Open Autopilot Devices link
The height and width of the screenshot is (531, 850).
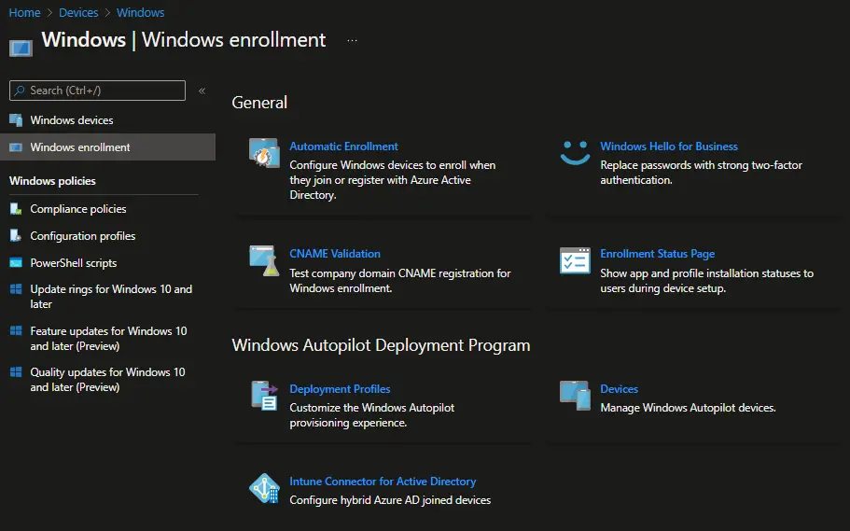click(619, 389)
